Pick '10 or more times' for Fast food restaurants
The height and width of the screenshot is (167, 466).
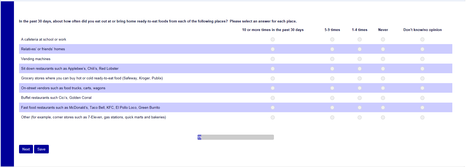point(273,108)
